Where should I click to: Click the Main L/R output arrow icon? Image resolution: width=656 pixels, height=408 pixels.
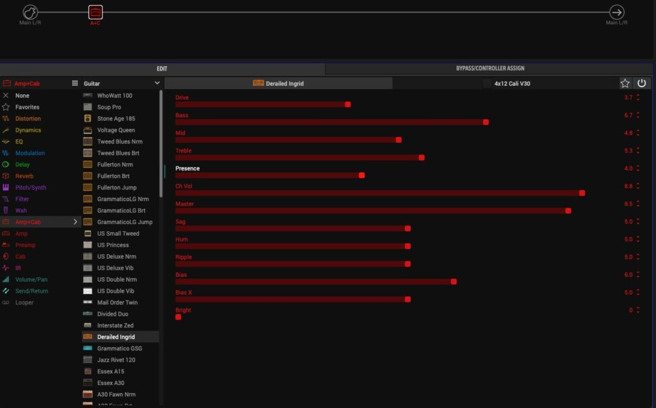pos(616,12)
